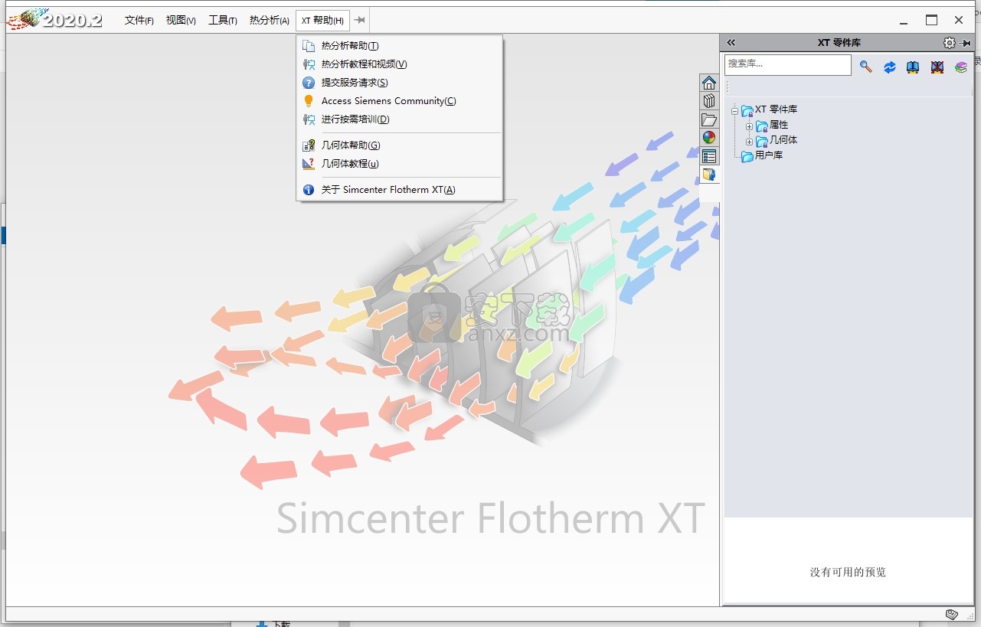Focus the 搜索库 search field

(787, 64)
